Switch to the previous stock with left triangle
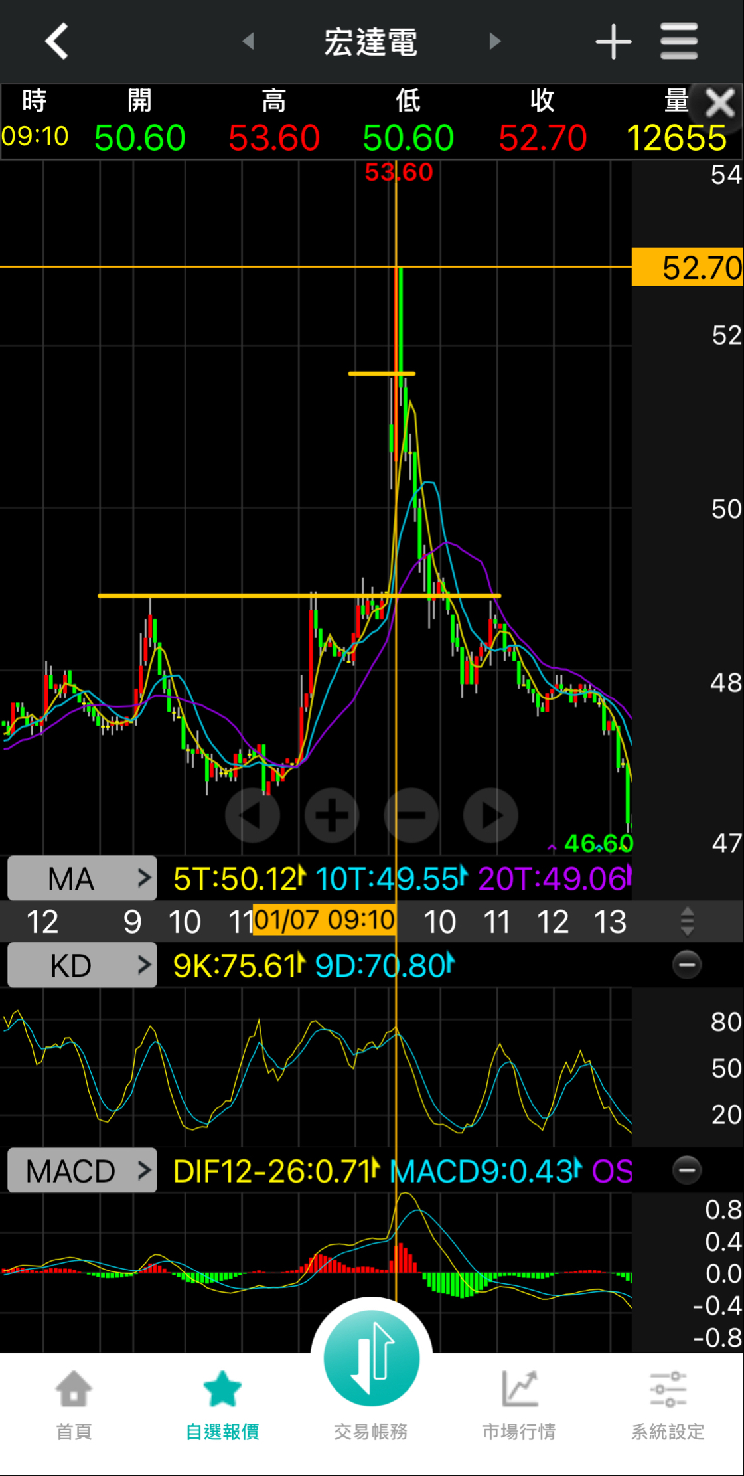This screenshot has height=1476, width=744. tap(248, 41)
